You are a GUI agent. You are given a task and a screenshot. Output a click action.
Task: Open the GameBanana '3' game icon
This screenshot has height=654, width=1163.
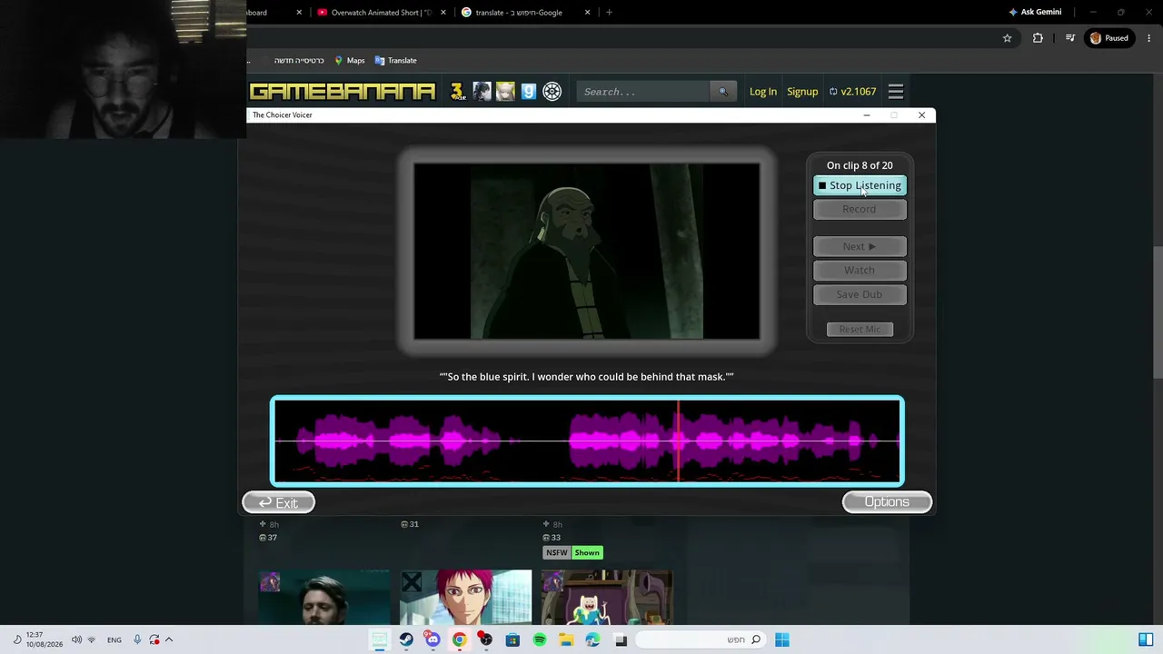tap(457, 92)
